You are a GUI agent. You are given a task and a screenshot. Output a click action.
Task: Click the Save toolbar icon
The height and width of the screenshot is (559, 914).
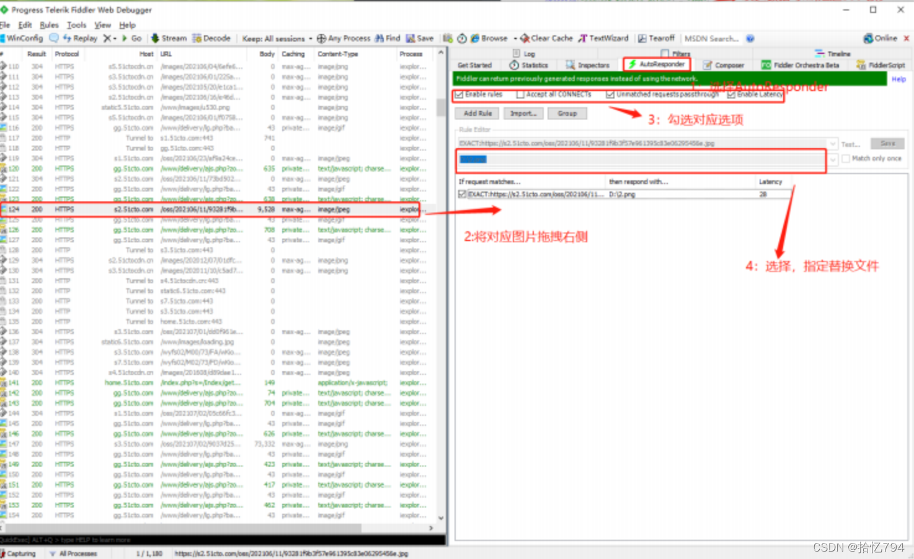click(x=420, y=38)
